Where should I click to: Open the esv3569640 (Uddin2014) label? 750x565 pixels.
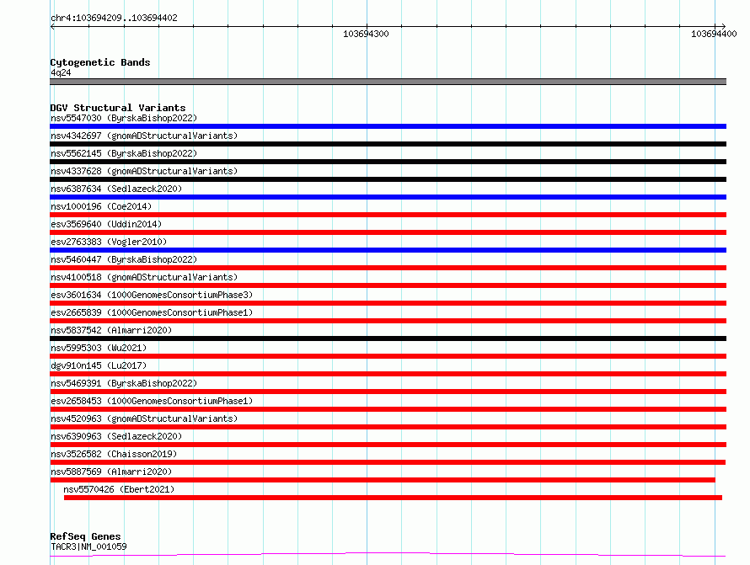tap(106, 224)
